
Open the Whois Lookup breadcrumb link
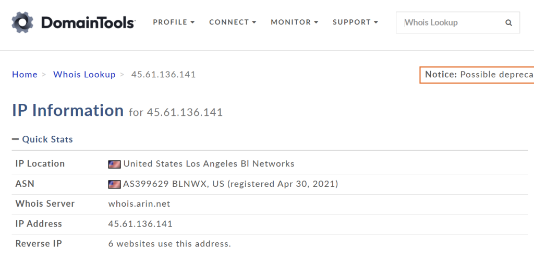click(84, 75)
